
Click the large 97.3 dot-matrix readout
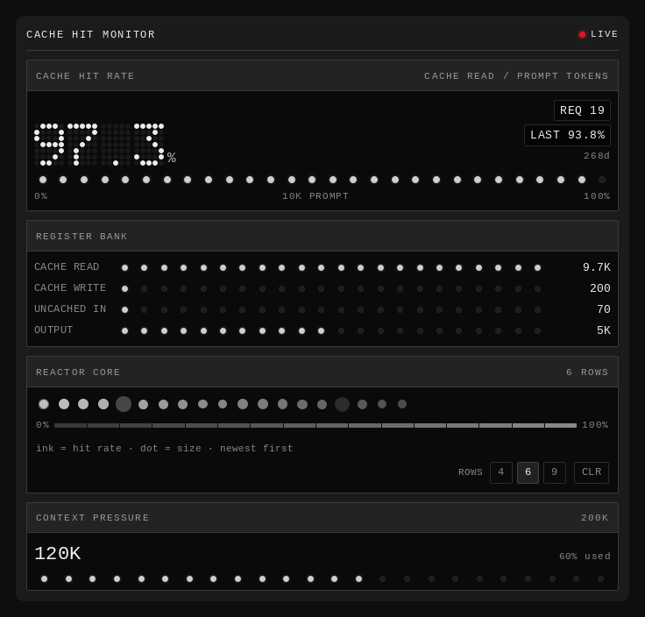coord(99,145)
